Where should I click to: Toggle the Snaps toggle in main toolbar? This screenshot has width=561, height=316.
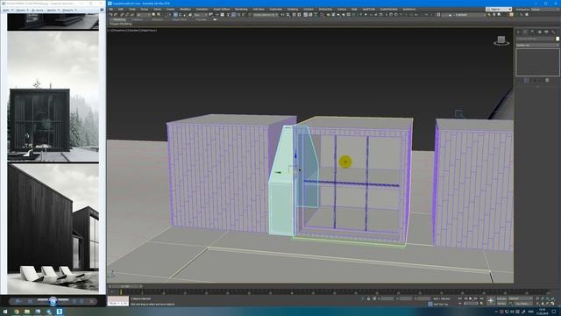coord(228,15)
